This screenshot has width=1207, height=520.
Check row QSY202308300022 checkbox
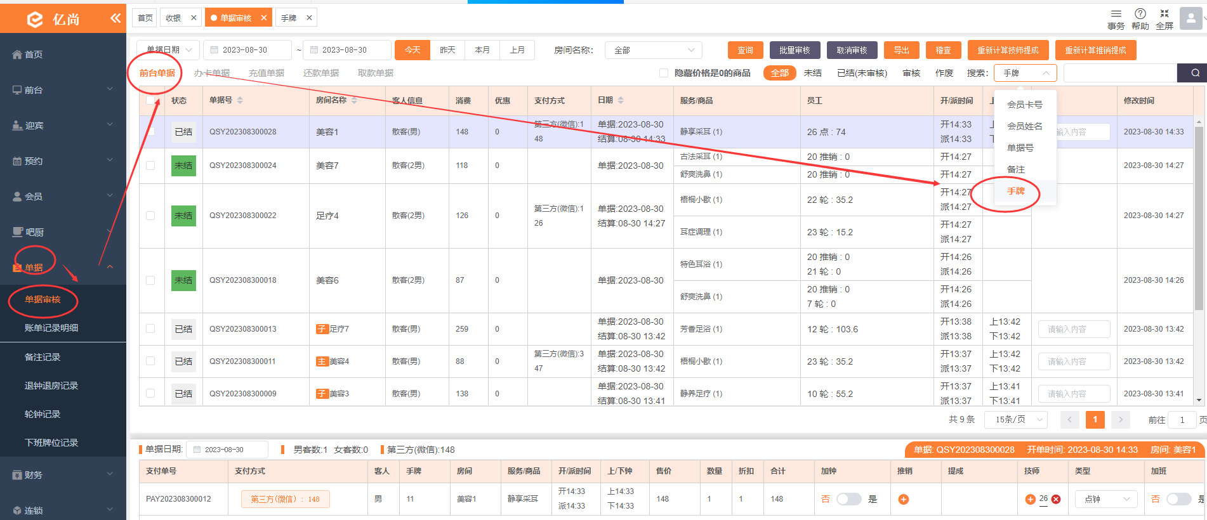150,216
